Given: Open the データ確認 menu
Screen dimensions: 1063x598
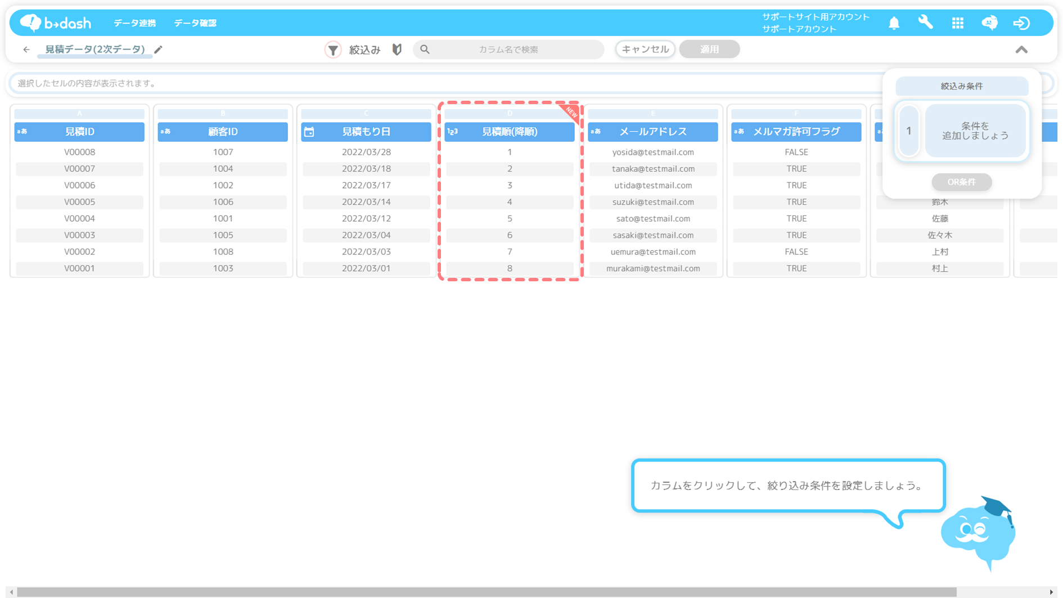Looking at the screenshot, I should click(195, 23).
